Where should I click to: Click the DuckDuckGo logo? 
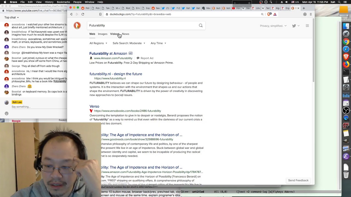(x=77, y=25)
